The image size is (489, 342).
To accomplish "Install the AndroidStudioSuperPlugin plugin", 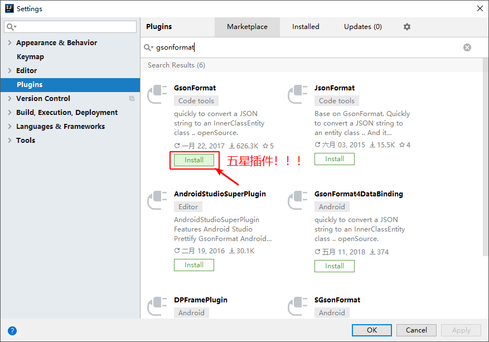I will pos(194,265).
